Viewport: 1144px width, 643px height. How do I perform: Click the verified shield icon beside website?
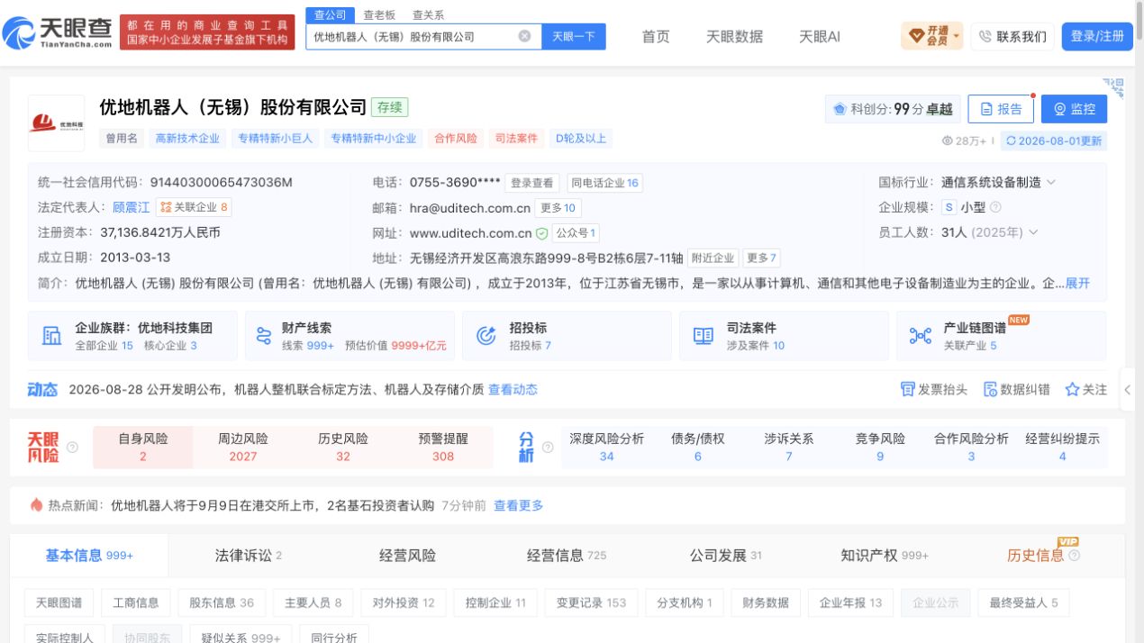[541, 233]
